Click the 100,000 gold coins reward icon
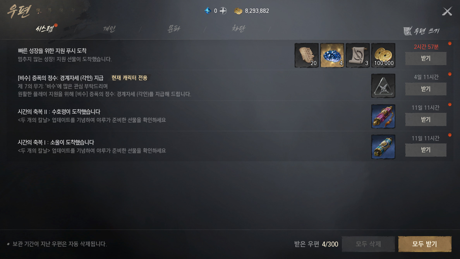Image resolution: width=460 pixels, height=259 pixels. pos(383,55)
